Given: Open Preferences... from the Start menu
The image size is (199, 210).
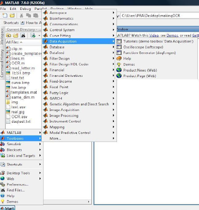Looking at the screenshot, I should click(21, 184).
